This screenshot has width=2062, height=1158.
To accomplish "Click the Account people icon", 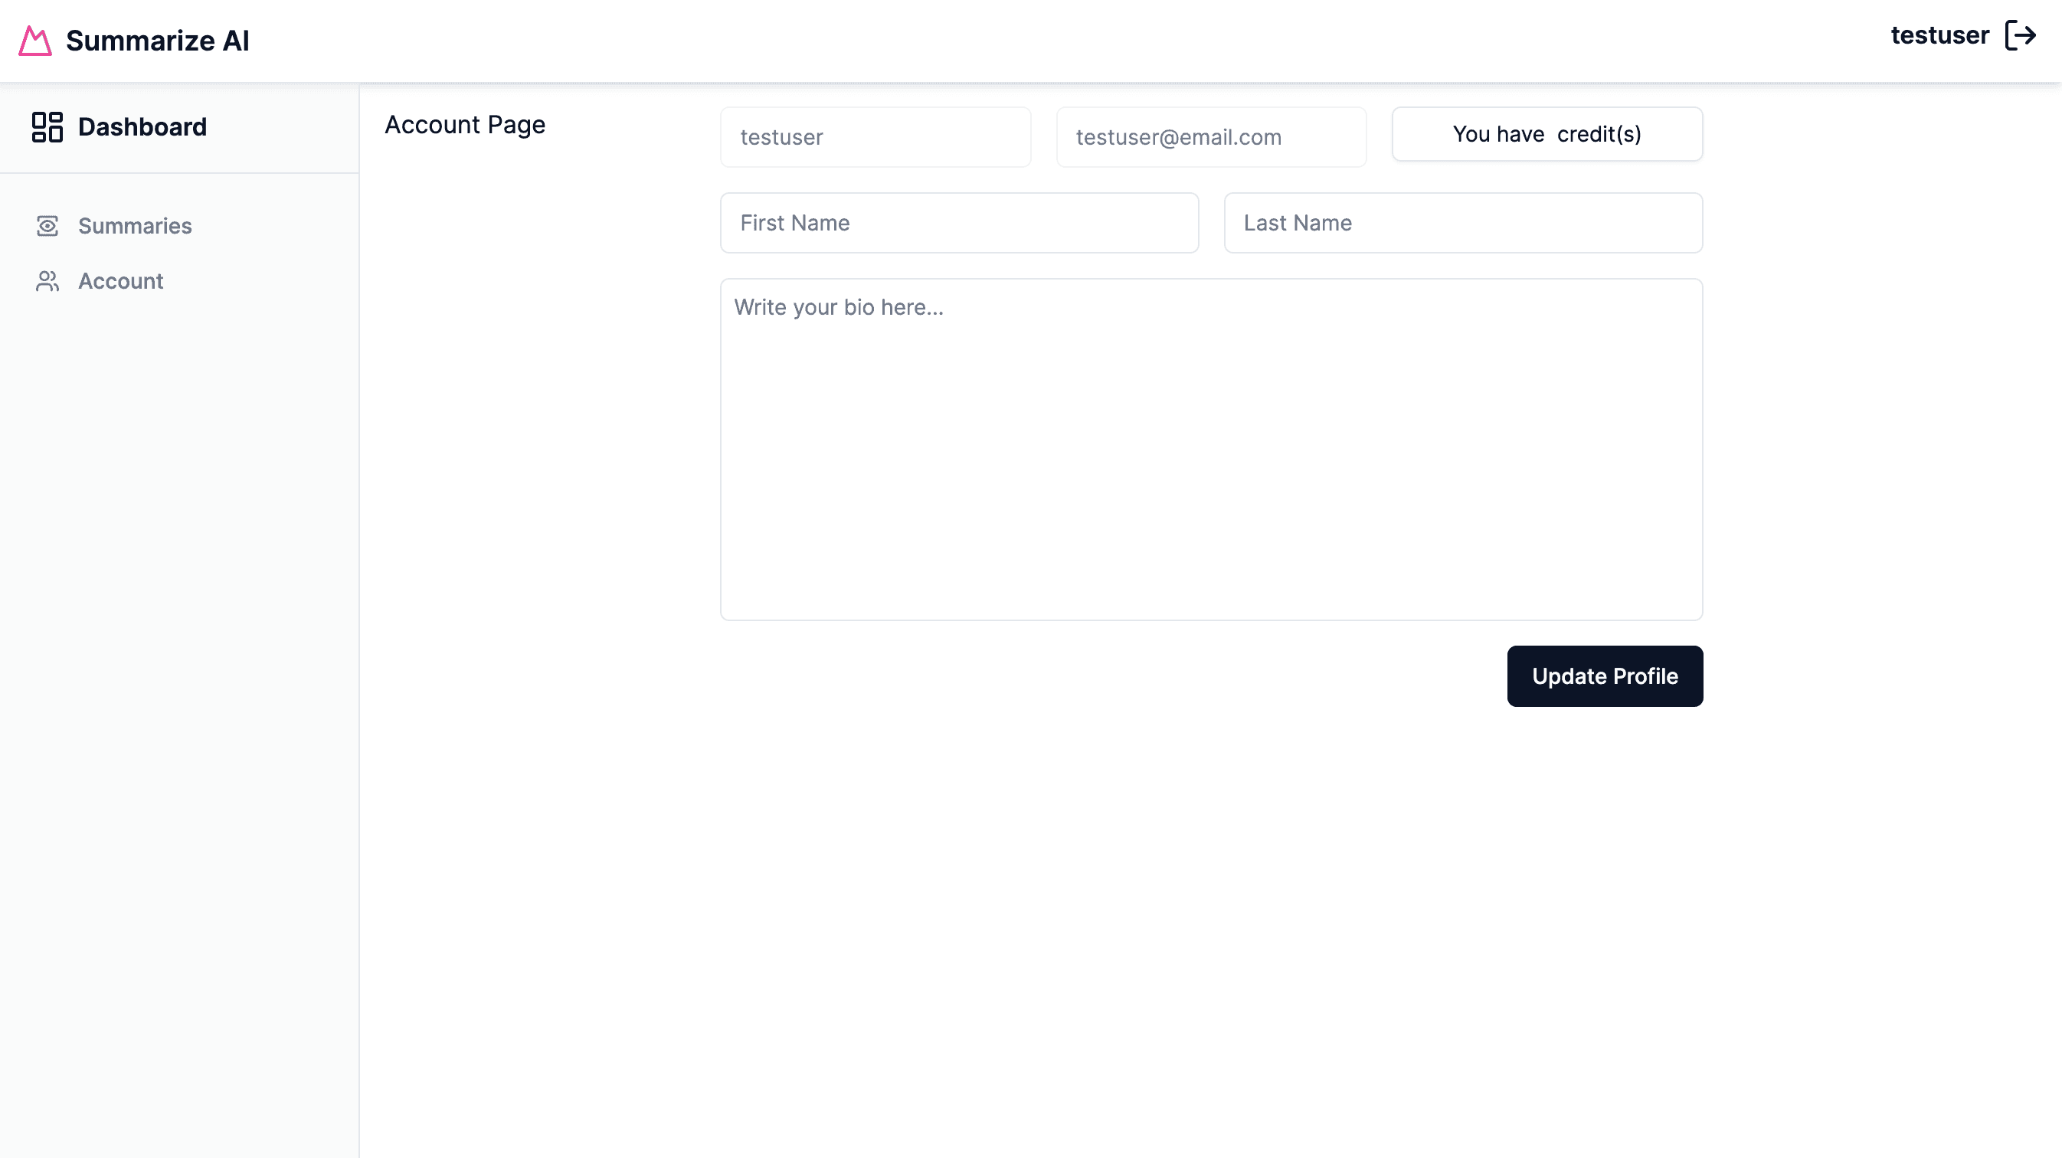I will (x=47, y=281).
